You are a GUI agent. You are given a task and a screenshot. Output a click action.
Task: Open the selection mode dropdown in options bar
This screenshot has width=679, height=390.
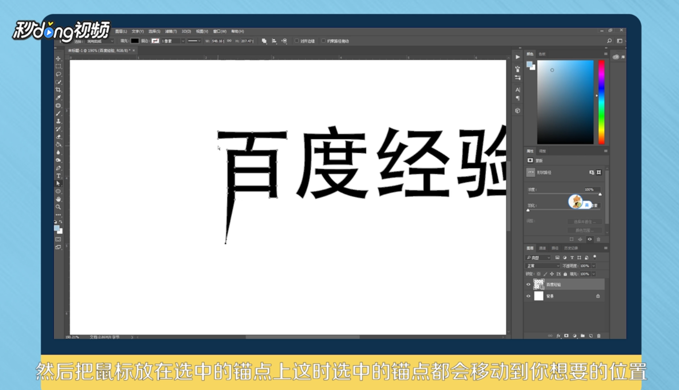click(100, 41)
